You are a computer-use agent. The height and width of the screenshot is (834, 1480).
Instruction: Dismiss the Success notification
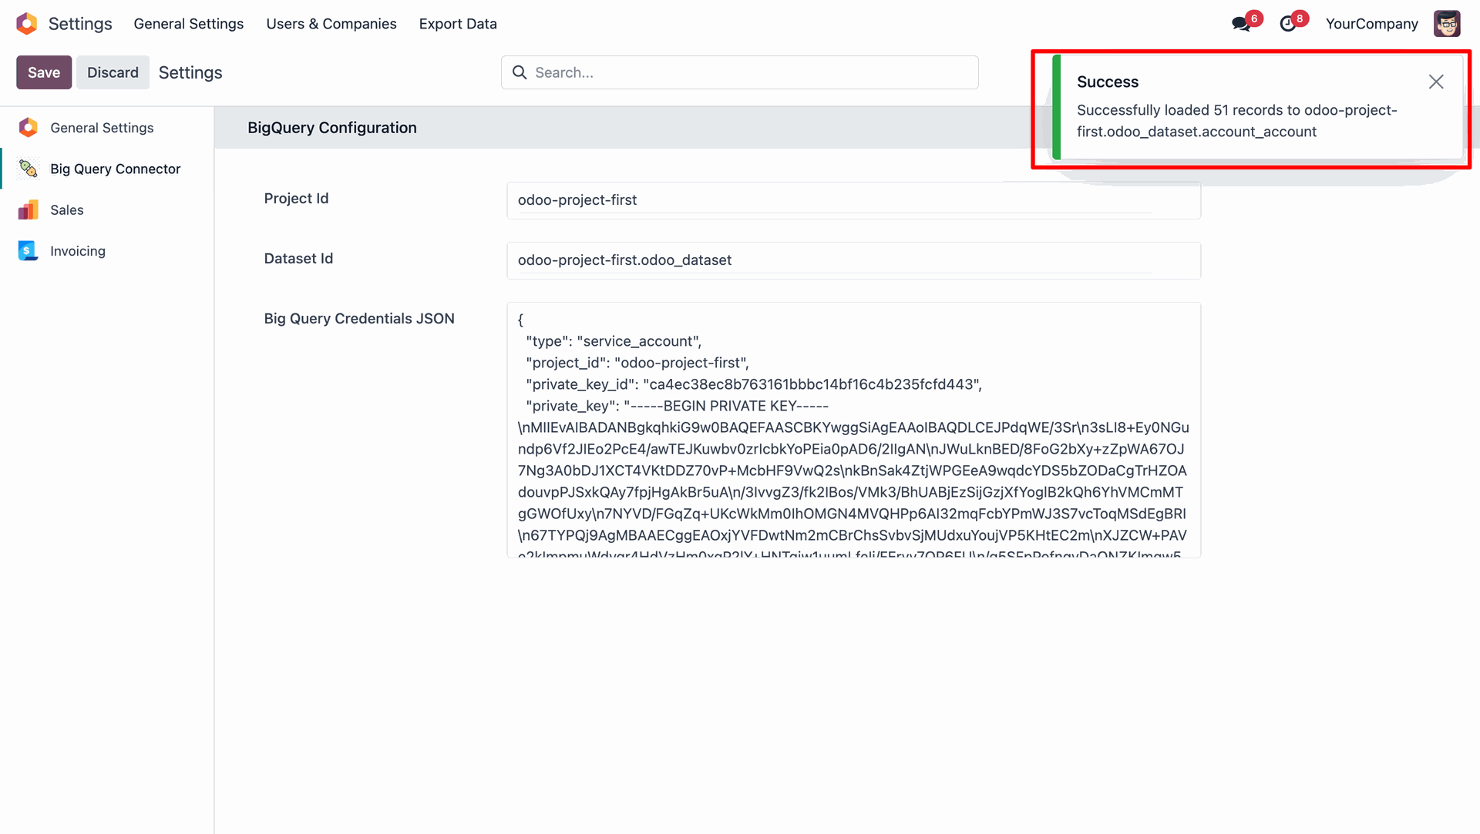click(x=1435, y=82)
